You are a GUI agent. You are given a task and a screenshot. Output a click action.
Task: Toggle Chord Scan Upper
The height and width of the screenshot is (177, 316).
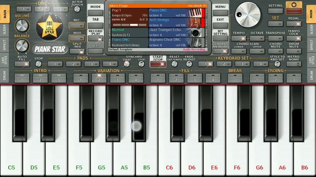(x=257, y=51)
